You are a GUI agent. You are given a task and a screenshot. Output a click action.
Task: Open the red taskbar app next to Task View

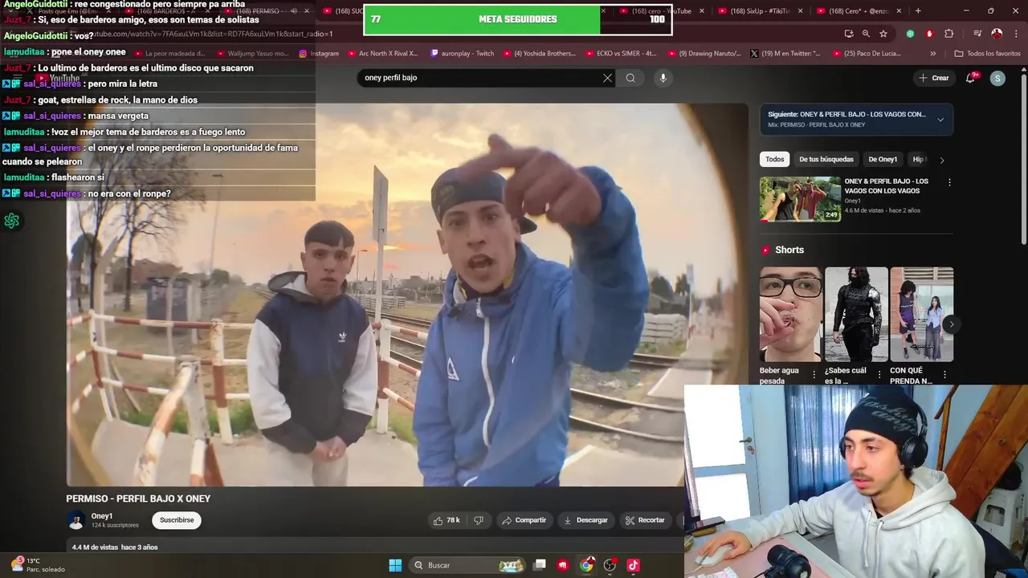(x=563, y=565)
